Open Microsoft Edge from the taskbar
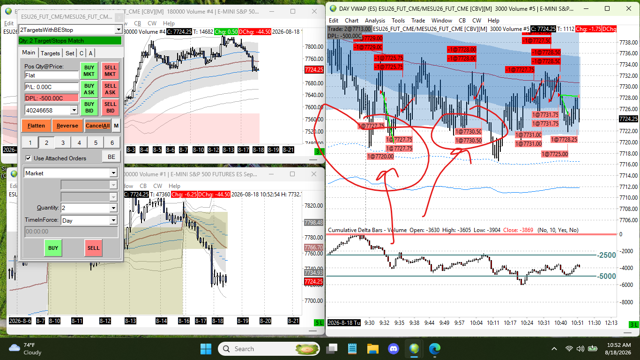The height and width of the screenshot is (360, 640). tap(435, 349)
